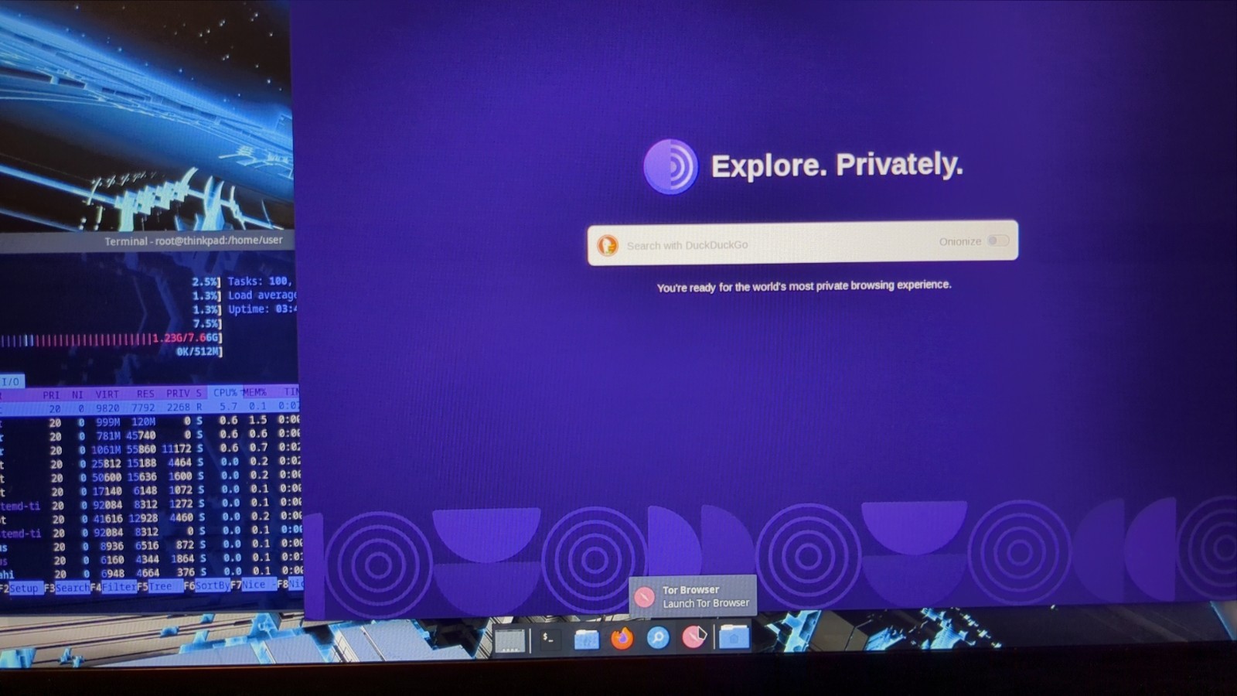This screenshot has width=1237, height=696.
Task: Select the I/O tab in htop
Action: pyautogui.click(x=12, y=381)
